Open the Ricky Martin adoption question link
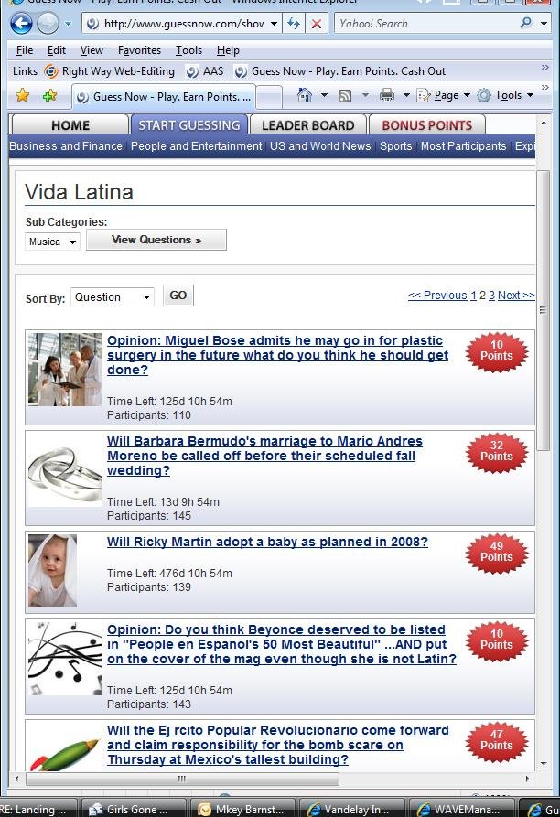This screenshot has height=817, width=560. coord(267,542)
